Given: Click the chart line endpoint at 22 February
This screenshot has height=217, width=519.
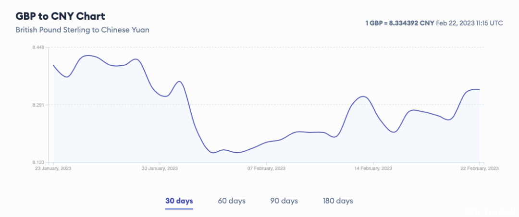Looking at the screenshot, I should (480, 90).
